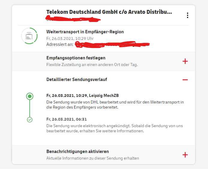Click the DHL bearbeitet status description text
The width and height of the screenshot is (208, 171).
click(x=115, y=105)
